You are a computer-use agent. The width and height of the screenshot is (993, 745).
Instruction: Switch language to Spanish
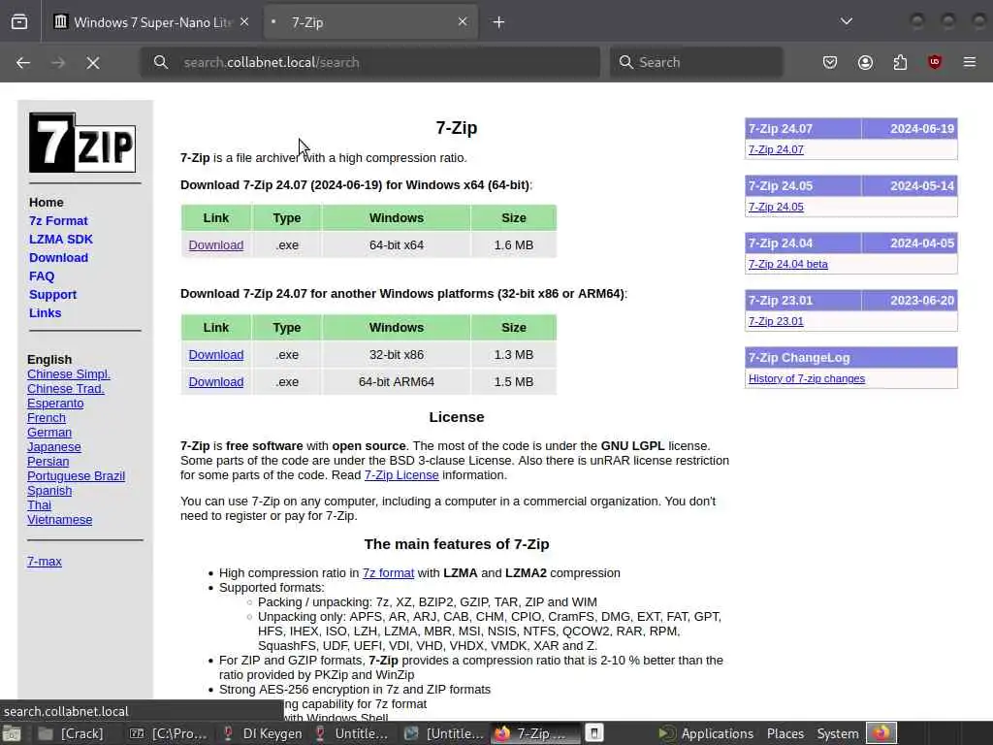(49, 490)
